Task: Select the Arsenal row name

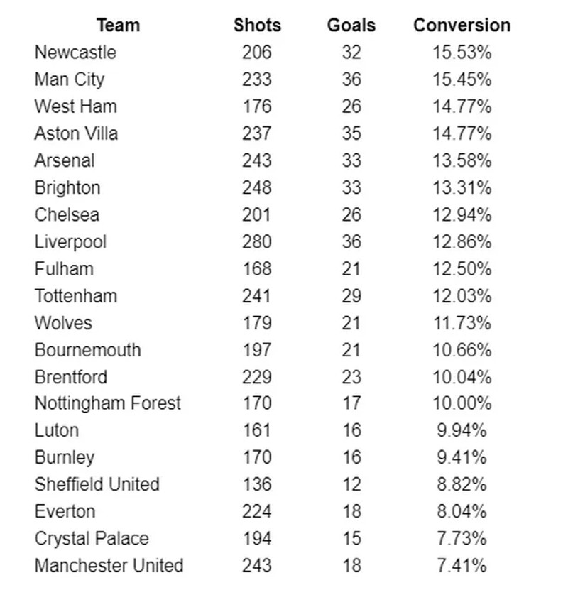Action: point(65,160)
